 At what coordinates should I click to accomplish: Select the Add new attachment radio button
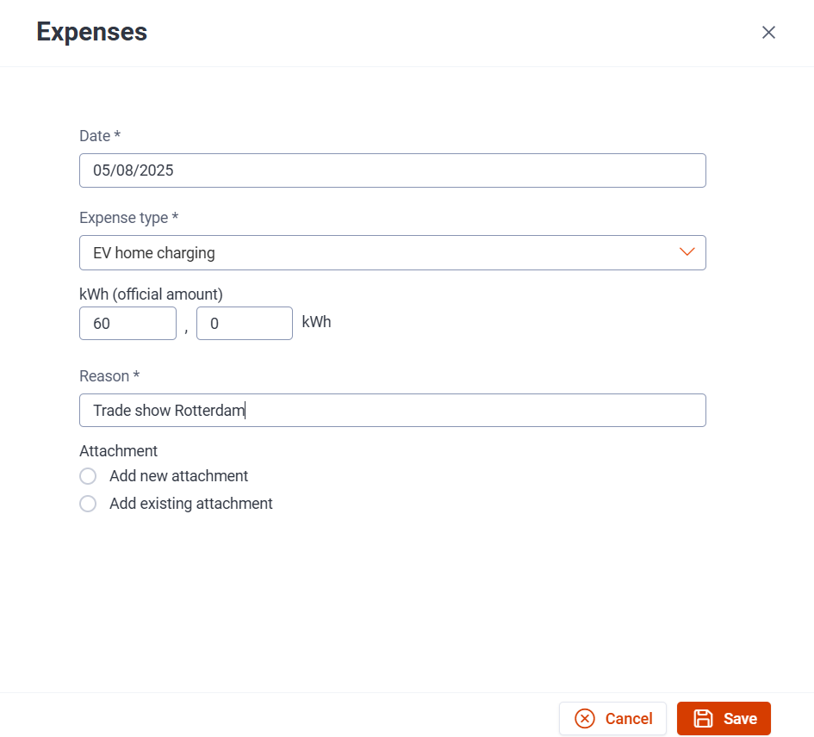88,476
